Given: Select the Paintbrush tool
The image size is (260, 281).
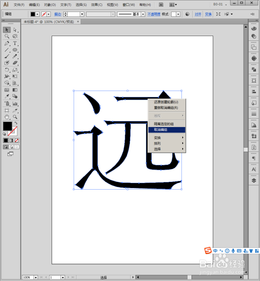Looking at the screenshot, I should tap(7, 56).
